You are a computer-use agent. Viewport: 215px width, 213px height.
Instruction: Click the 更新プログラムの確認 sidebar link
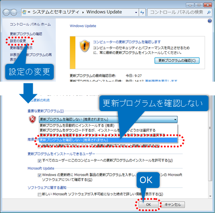26,34
